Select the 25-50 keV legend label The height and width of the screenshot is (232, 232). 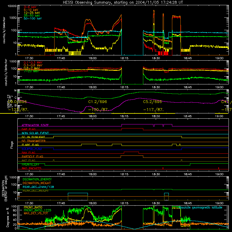32,16
